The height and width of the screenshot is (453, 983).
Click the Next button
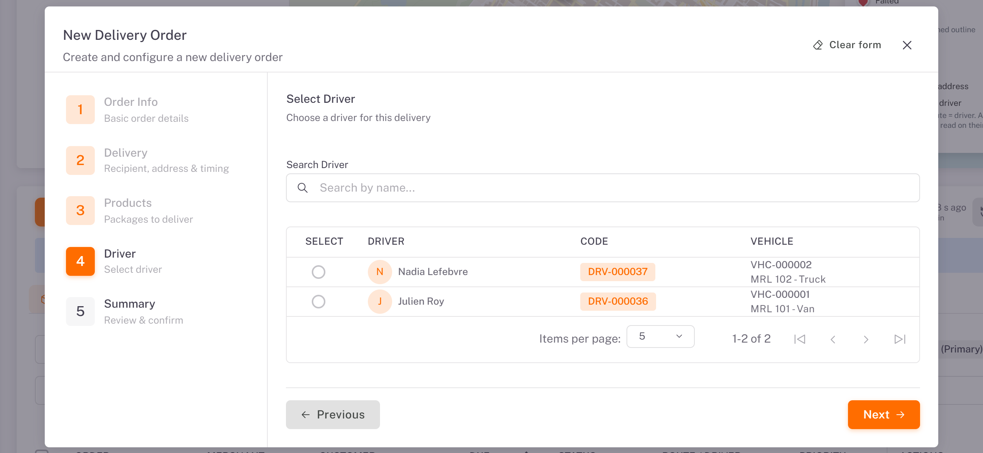click(883, 414)
